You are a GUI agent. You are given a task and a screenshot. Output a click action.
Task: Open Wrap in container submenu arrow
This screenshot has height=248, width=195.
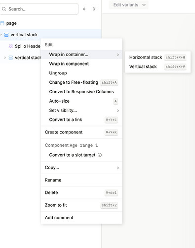coord(118,55)
